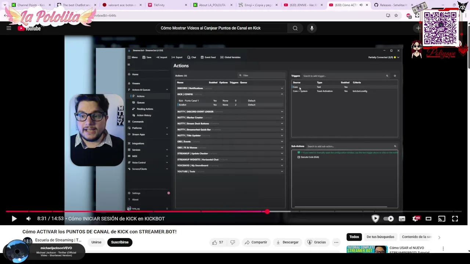Click the Suscribirse button

(x=120, y=242)
